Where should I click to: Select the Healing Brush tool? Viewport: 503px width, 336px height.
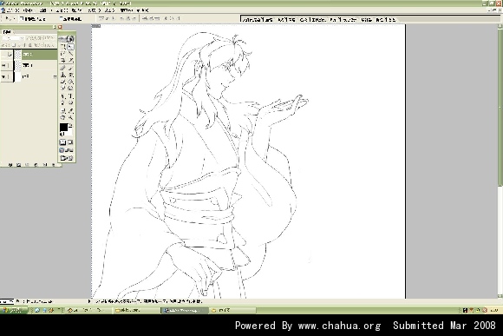tap(62, 68)
